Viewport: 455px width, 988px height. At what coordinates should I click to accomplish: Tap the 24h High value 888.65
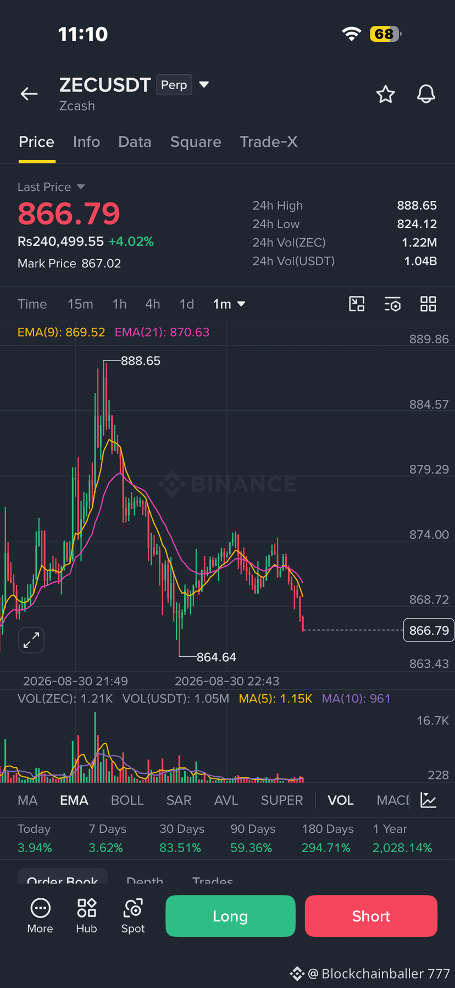(x=417, y=206)
